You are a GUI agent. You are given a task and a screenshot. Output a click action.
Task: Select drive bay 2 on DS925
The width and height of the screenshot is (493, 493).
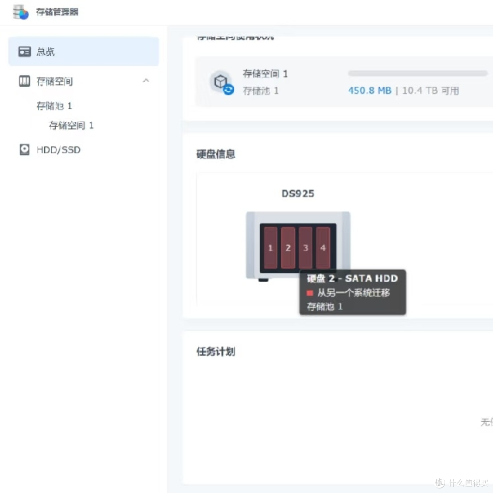coord(288,248)
